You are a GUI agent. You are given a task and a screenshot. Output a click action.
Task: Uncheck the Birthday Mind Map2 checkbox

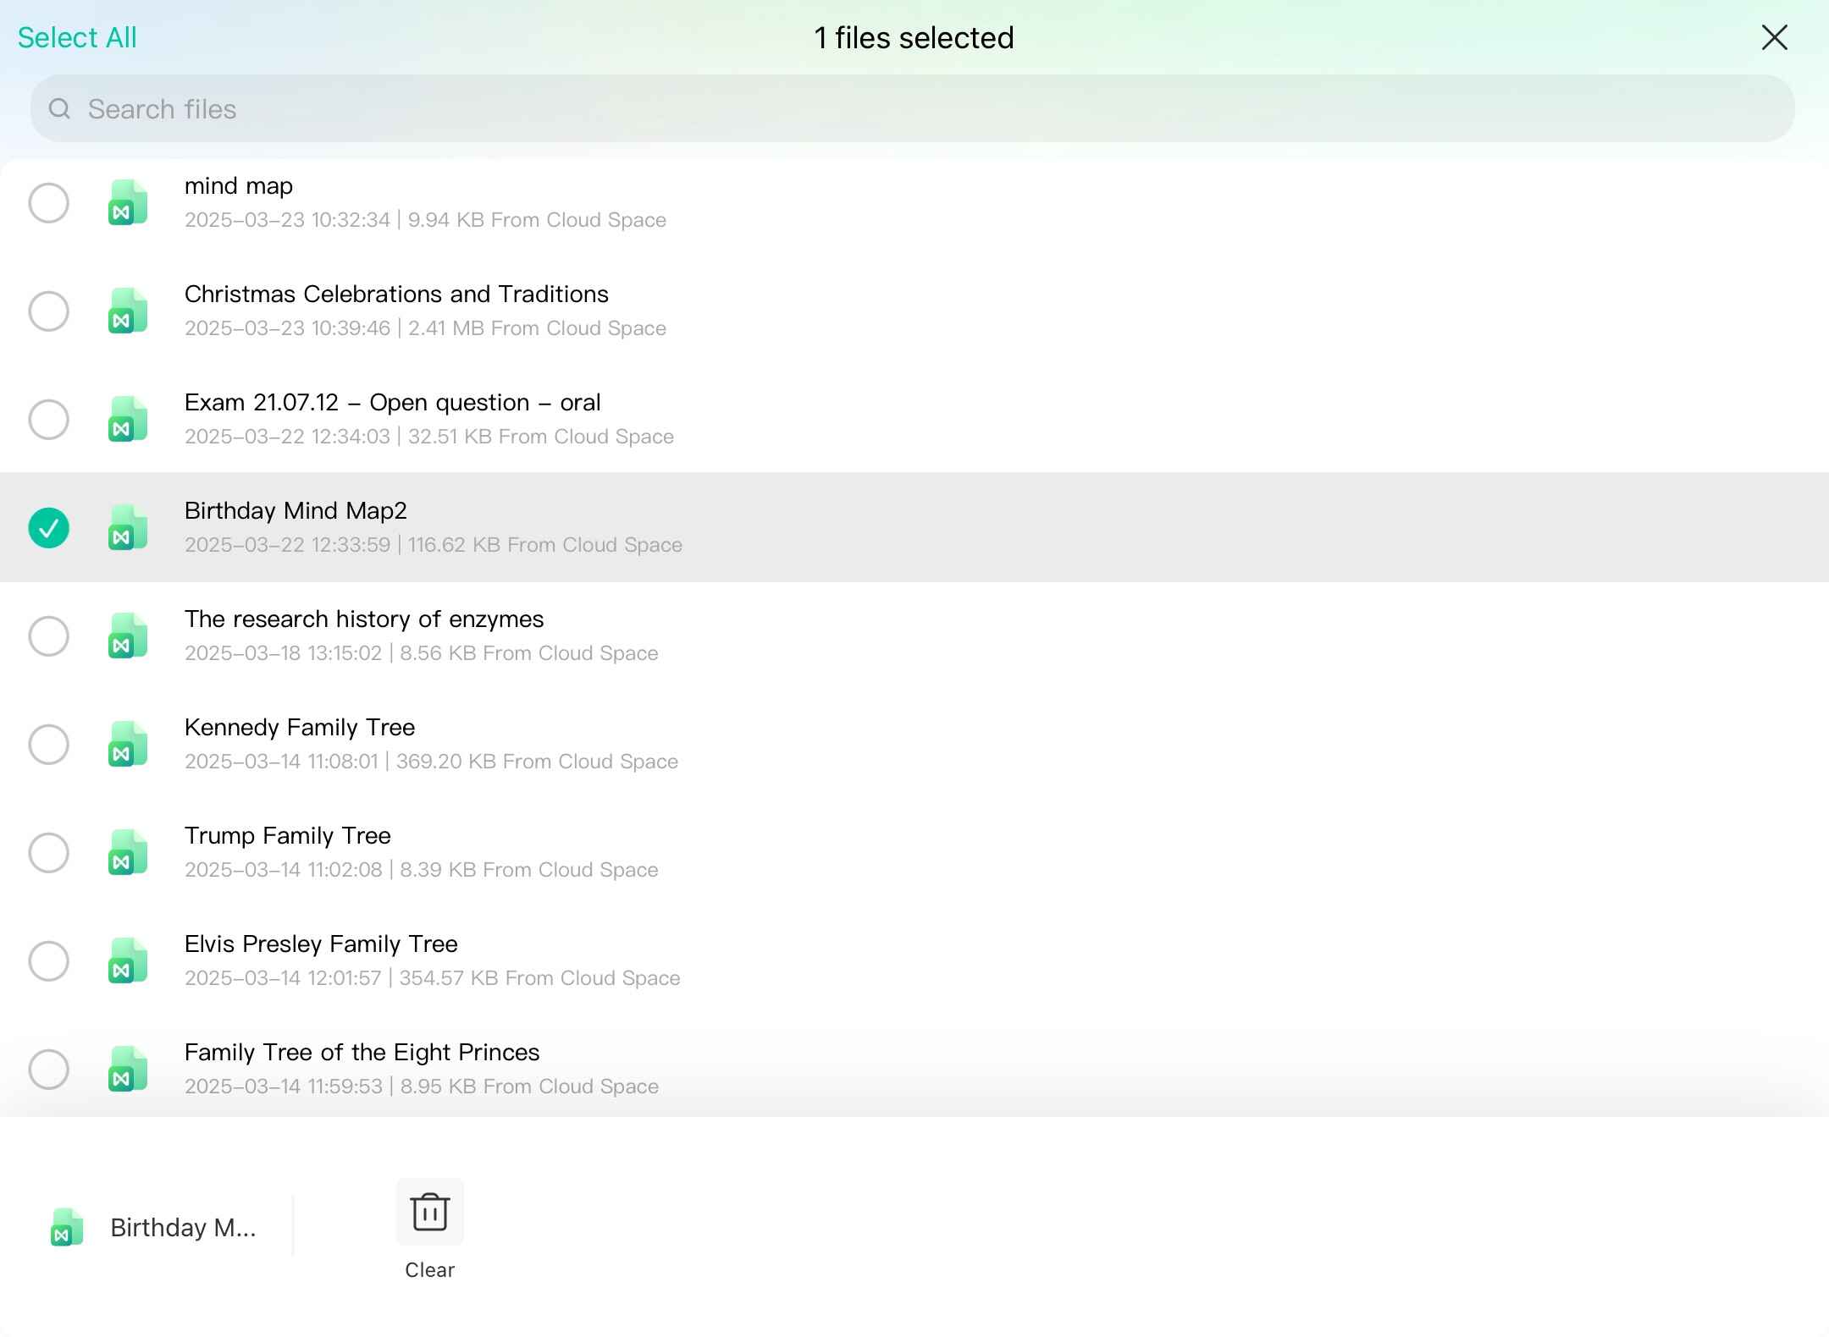pyautogui.click(x=48, y=528)
